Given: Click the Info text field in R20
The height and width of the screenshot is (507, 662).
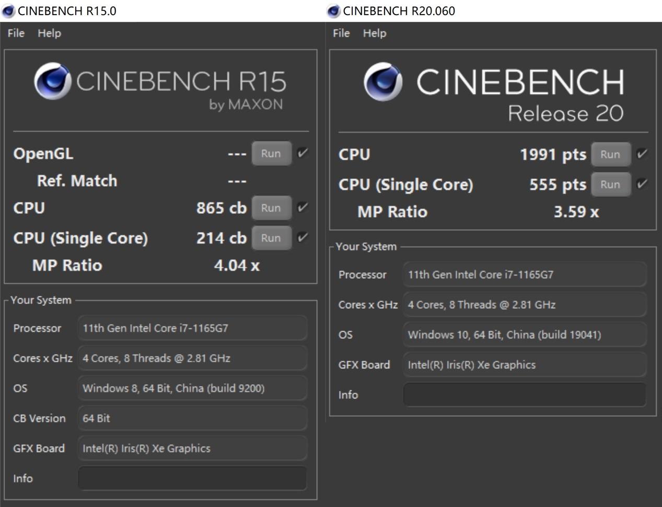Looking at the screenshot, I should pos(525,395).
